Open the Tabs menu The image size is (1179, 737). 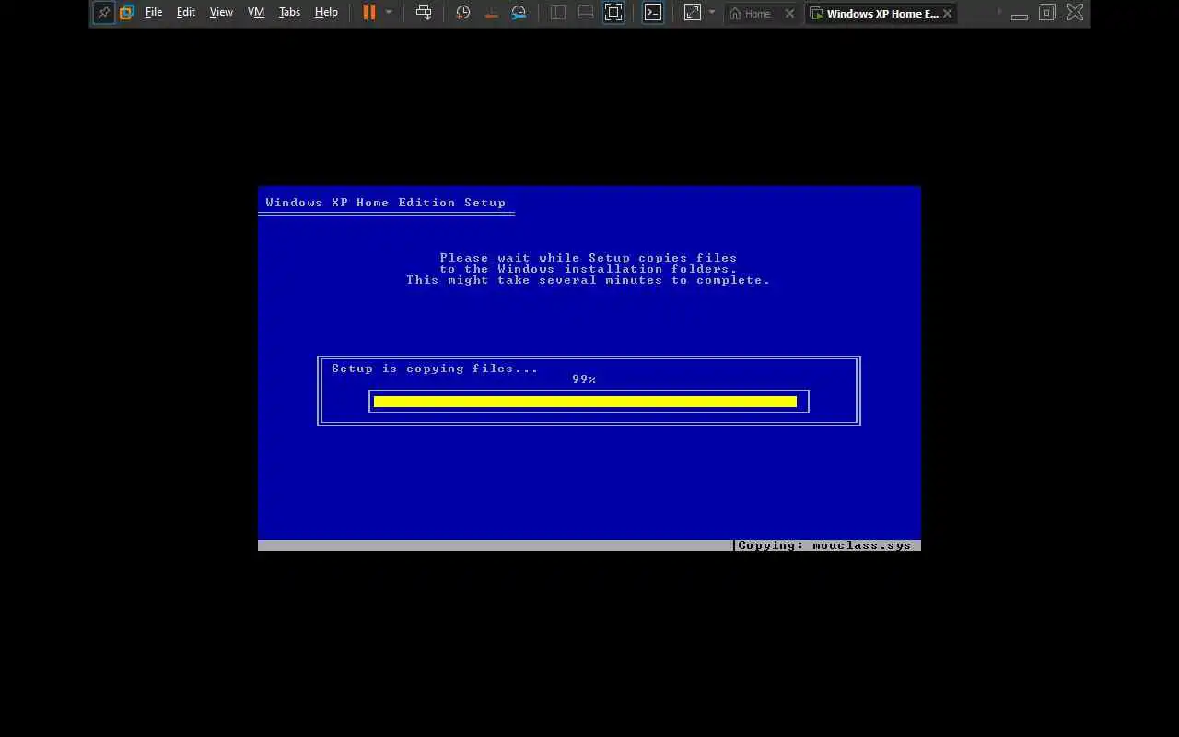pos(289,13)
